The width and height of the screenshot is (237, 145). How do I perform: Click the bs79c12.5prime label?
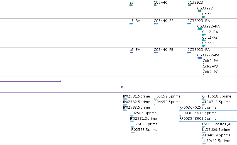pyautogui.click(x=216, y=141)
